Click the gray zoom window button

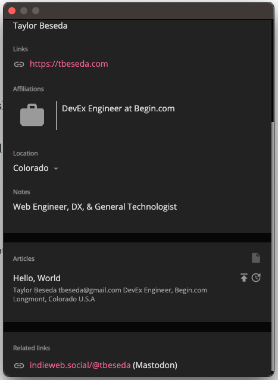36,11
